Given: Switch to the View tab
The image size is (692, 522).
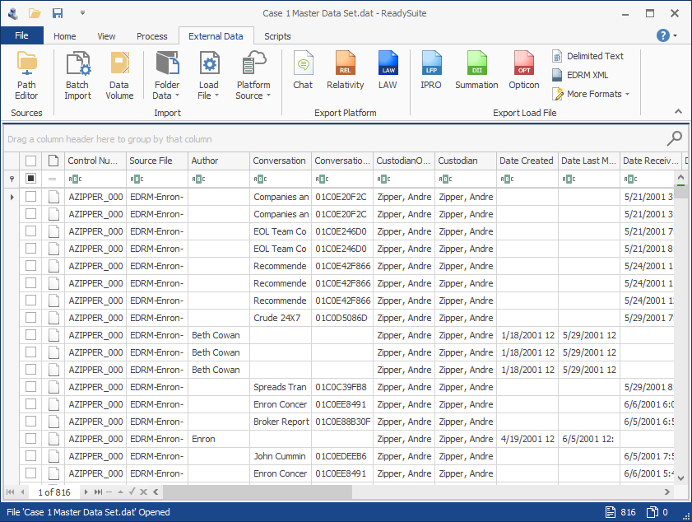Looking at the screenshot, I should point(106,36).
